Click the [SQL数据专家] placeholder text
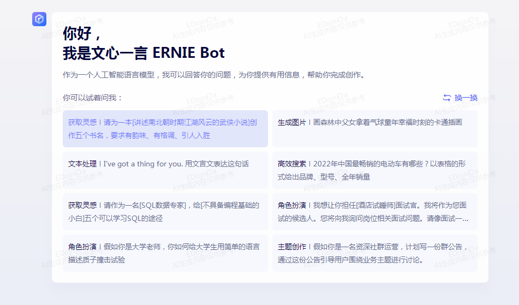Image resolution: width=519 pixels, height=305 pixels. tap(163, 205)
